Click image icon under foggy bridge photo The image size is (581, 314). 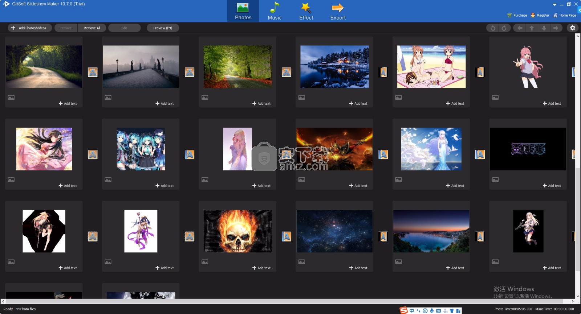click(x=108, y=98)
